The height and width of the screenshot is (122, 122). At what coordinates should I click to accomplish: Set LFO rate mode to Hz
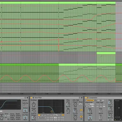[x=81, y=110]
